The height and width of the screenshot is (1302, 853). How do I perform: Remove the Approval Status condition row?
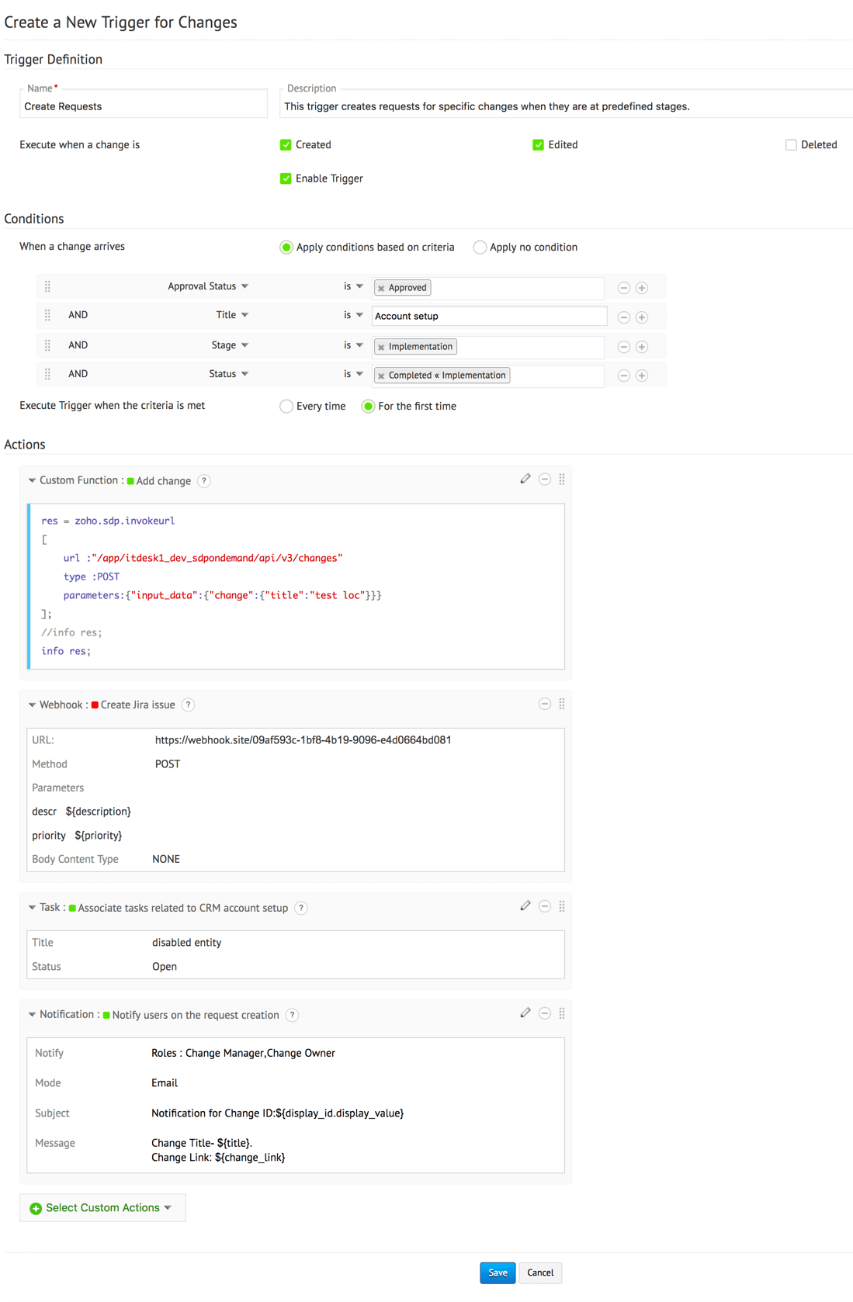623,288
